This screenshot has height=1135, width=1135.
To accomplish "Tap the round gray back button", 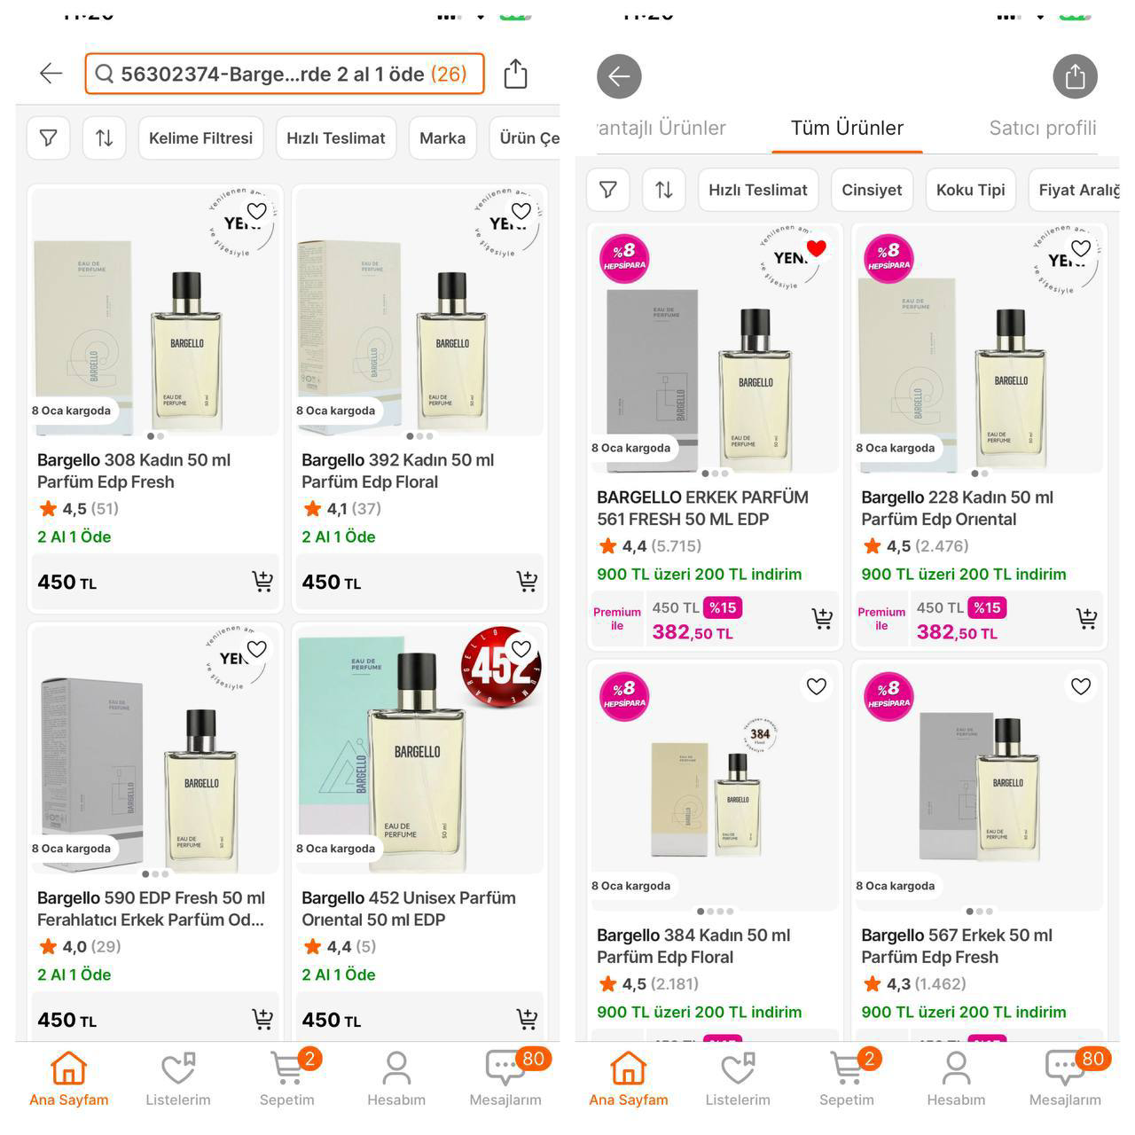I will coord(619,76).
